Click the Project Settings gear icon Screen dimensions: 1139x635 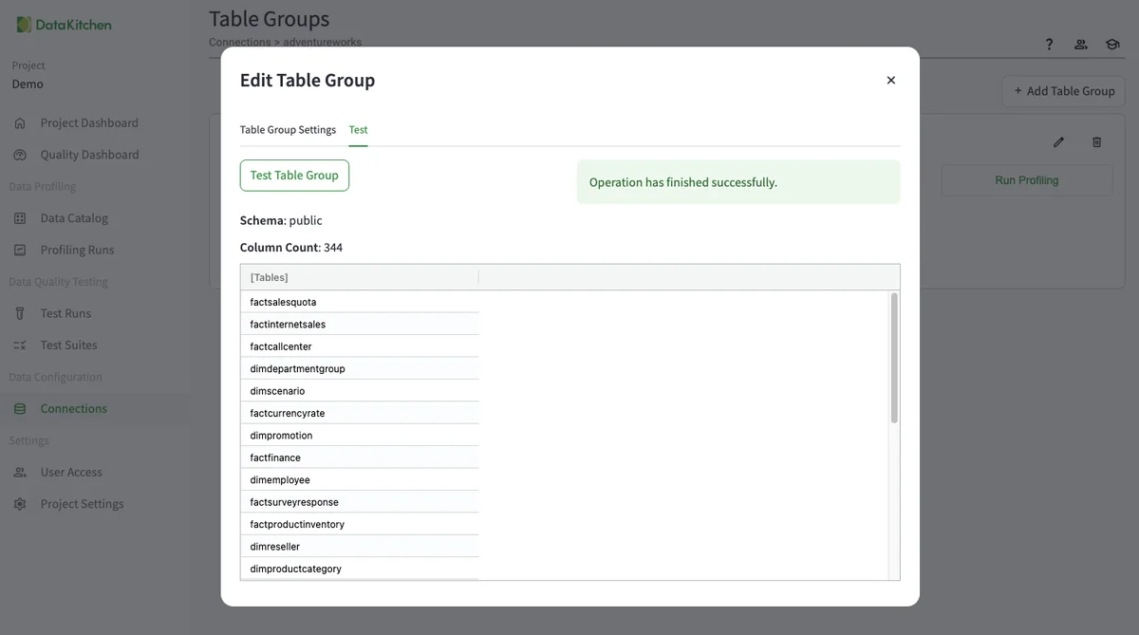click(20, 504)
